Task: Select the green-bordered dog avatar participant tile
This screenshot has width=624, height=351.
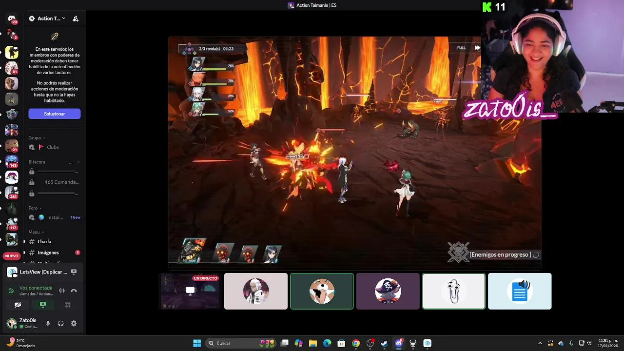Action: (322, 291)
